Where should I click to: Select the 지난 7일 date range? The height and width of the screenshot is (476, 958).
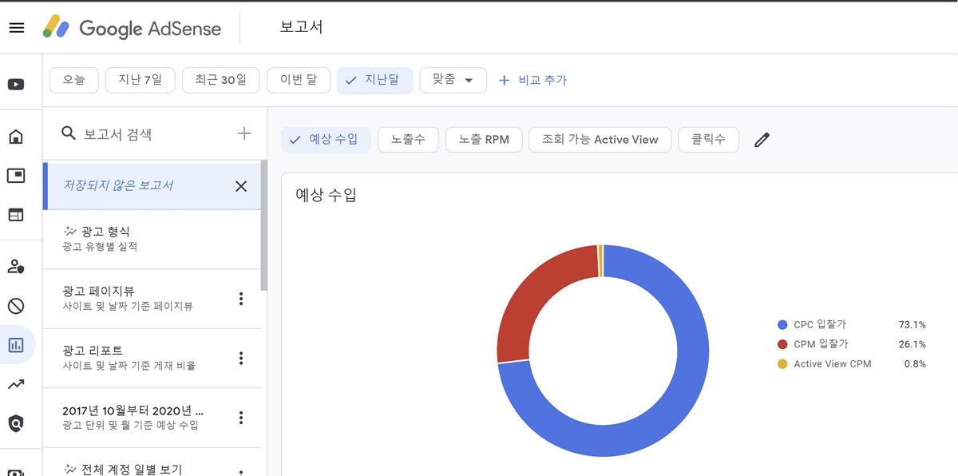pos(141,80)
